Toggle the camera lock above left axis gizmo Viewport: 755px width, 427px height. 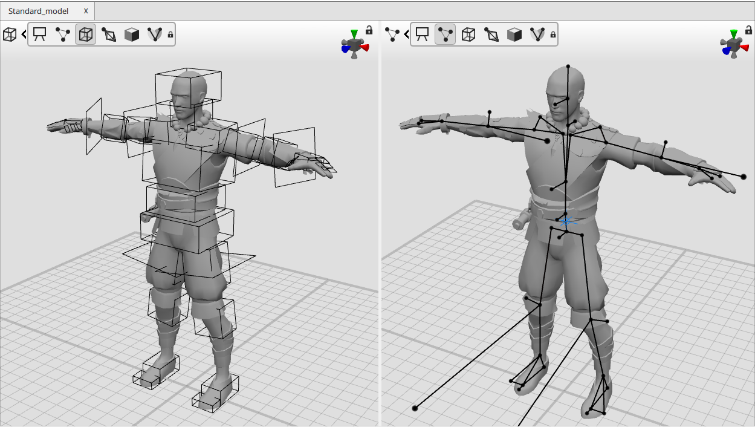pyautogui.click(x=369, y=30)
